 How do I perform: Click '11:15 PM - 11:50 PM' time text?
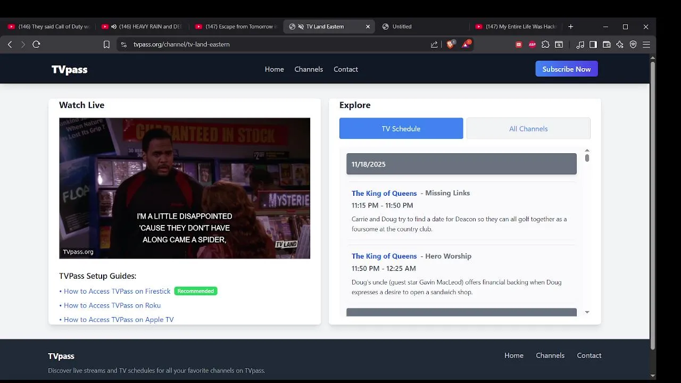[x=382, y=205]
